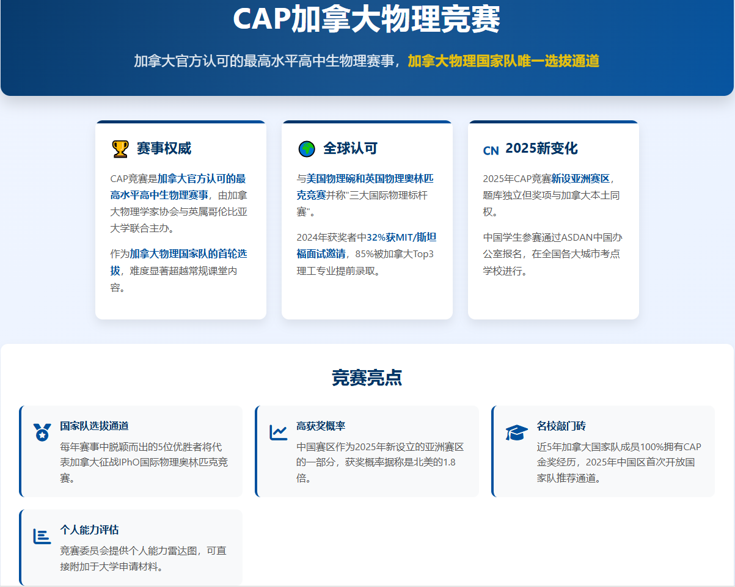
Task: Click the 个人能力评估 highlight title
Action: 89,530
